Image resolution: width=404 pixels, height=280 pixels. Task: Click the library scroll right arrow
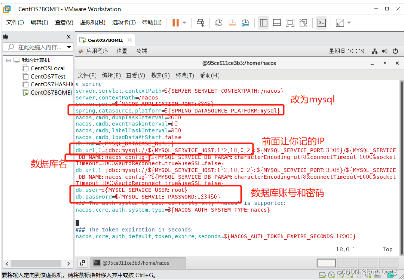68,264
